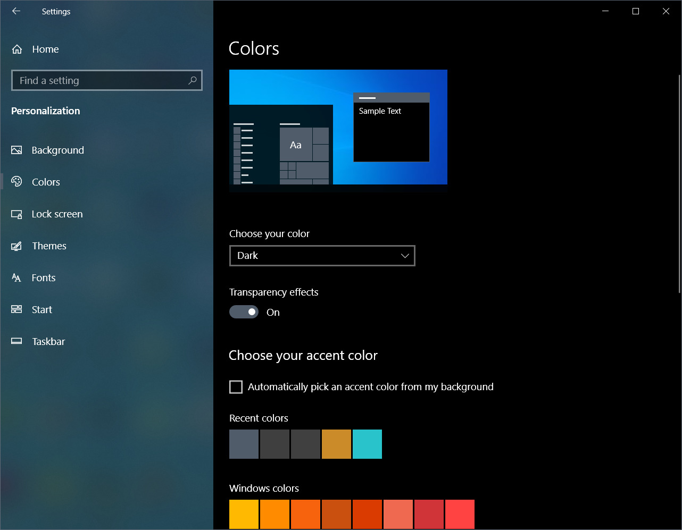This screenshot has height=530, width=682.
Task: Turn off Transparency effects toggle
Action: tap(244, 312)
